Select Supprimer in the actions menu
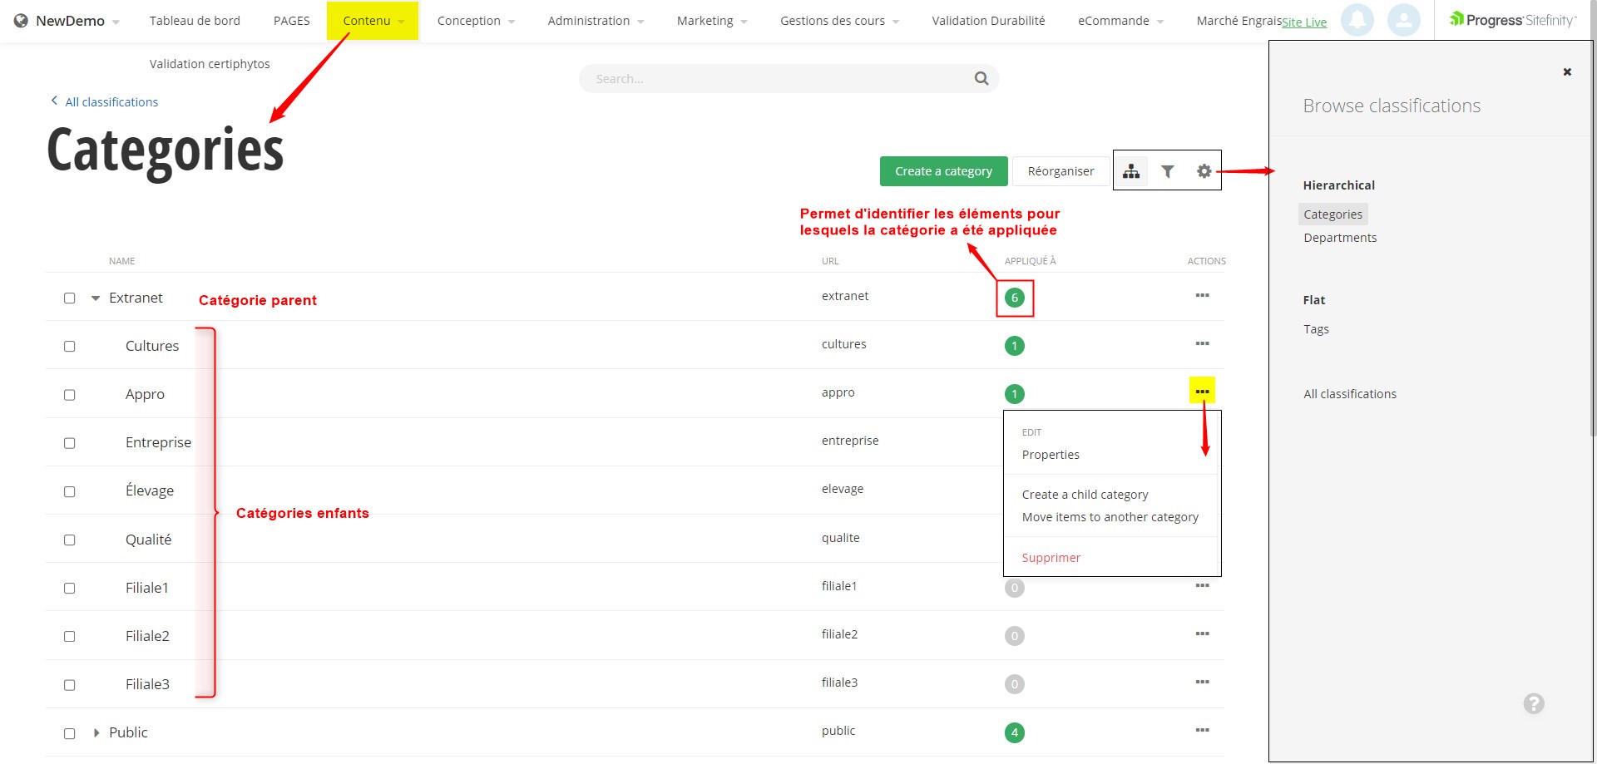Screen dimensions: 1597x764 1051,558
